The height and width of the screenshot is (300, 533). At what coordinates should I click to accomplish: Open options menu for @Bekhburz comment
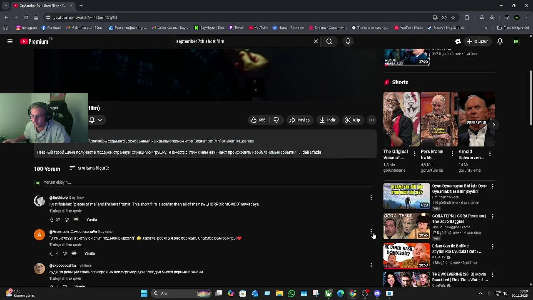(371, 197)
